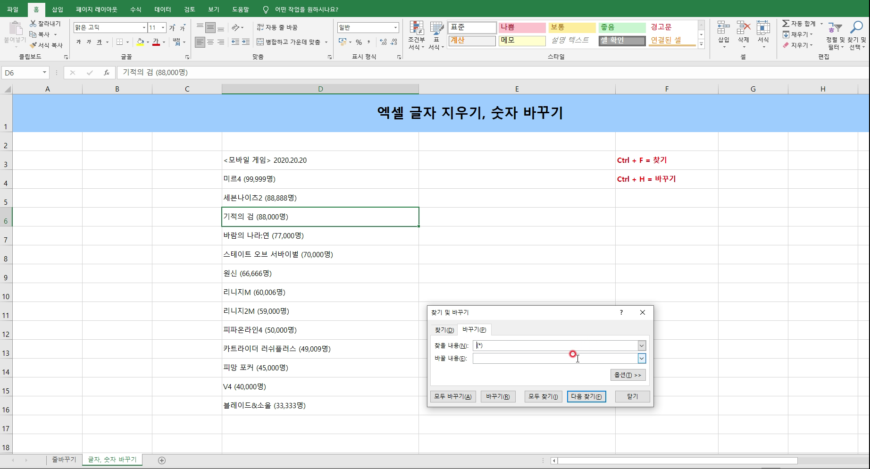This screenshot has width=870, height=469.
Task: Click the Cut (잘라내기) scissors icon
Action: click(33, 24)
